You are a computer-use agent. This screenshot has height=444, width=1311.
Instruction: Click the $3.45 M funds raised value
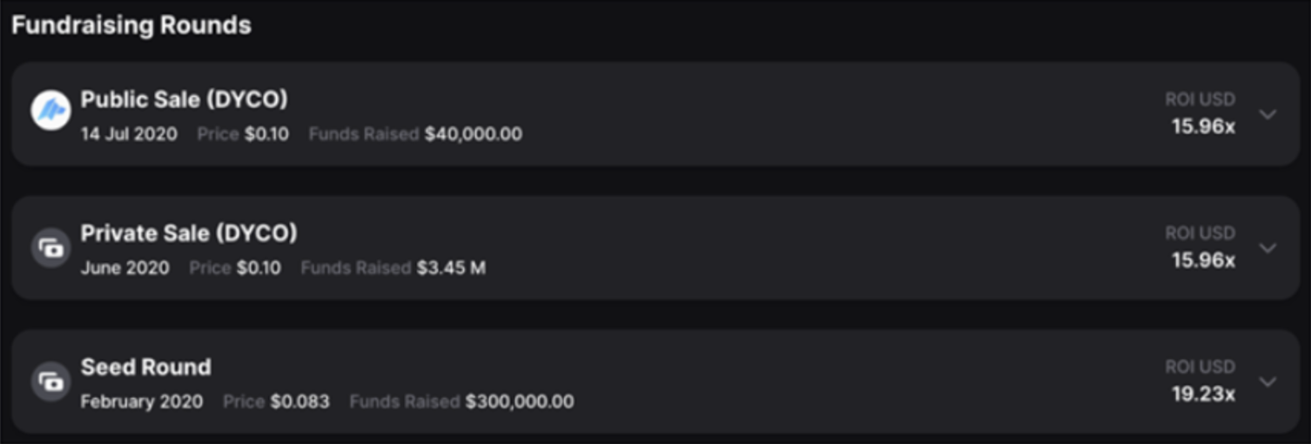coord(451,268)
